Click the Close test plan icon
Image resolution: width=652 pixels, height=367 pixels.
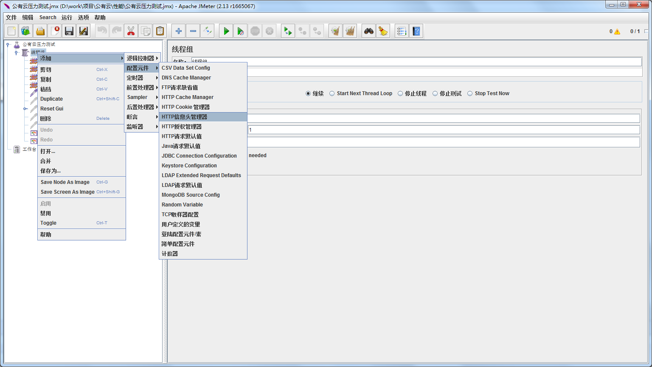tap(55, 31)
